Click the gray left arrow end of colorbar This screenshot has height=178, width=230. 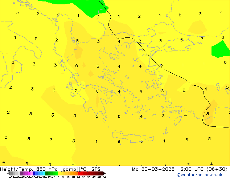8,174
